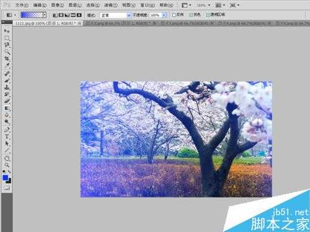
Task: Open the opacity percentage dropdown arrow
Action: (164, 15)
